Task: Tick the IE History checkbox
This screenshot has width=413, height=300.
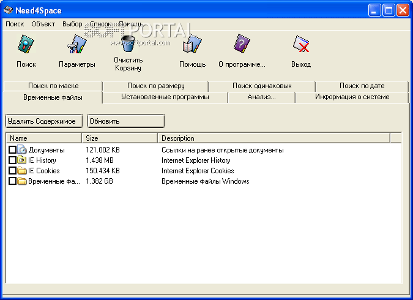Action: pyautogui.click(x=12, y=160)
